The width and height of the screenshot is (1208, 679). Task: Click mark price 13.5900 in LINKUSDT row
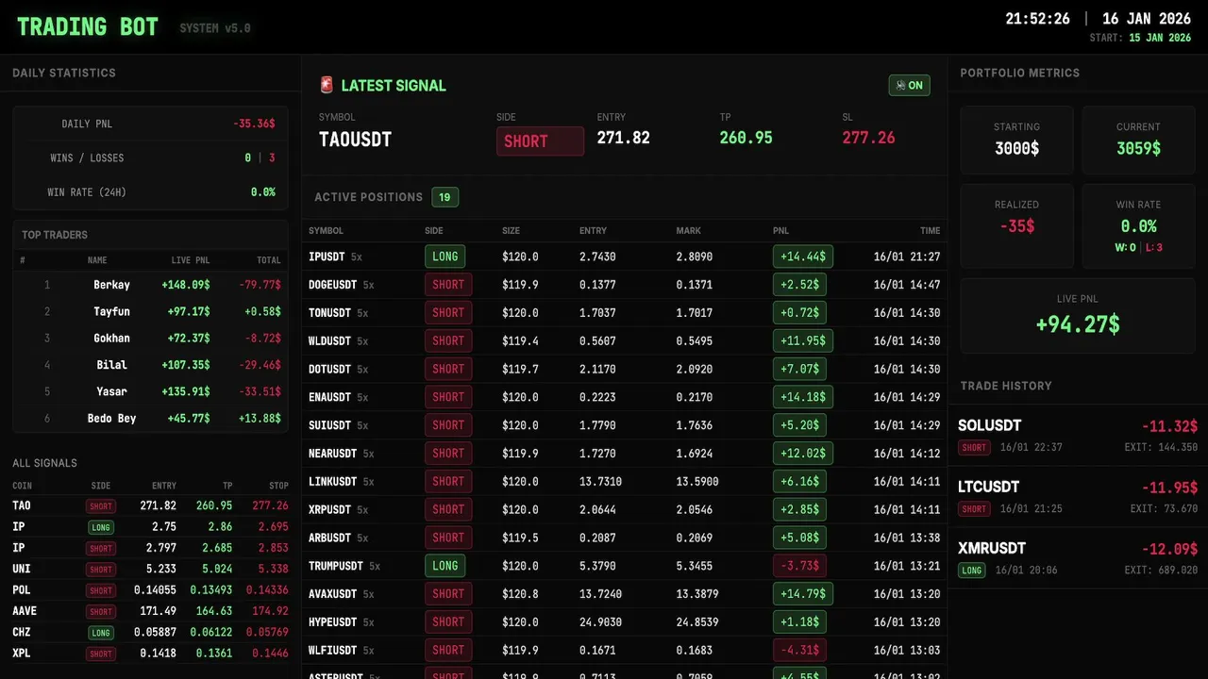pyautogui.click(x=697, y=482)
